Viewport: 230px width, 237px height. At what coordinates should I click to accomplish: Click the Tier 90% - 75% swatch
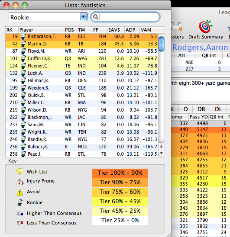point(120,183)
